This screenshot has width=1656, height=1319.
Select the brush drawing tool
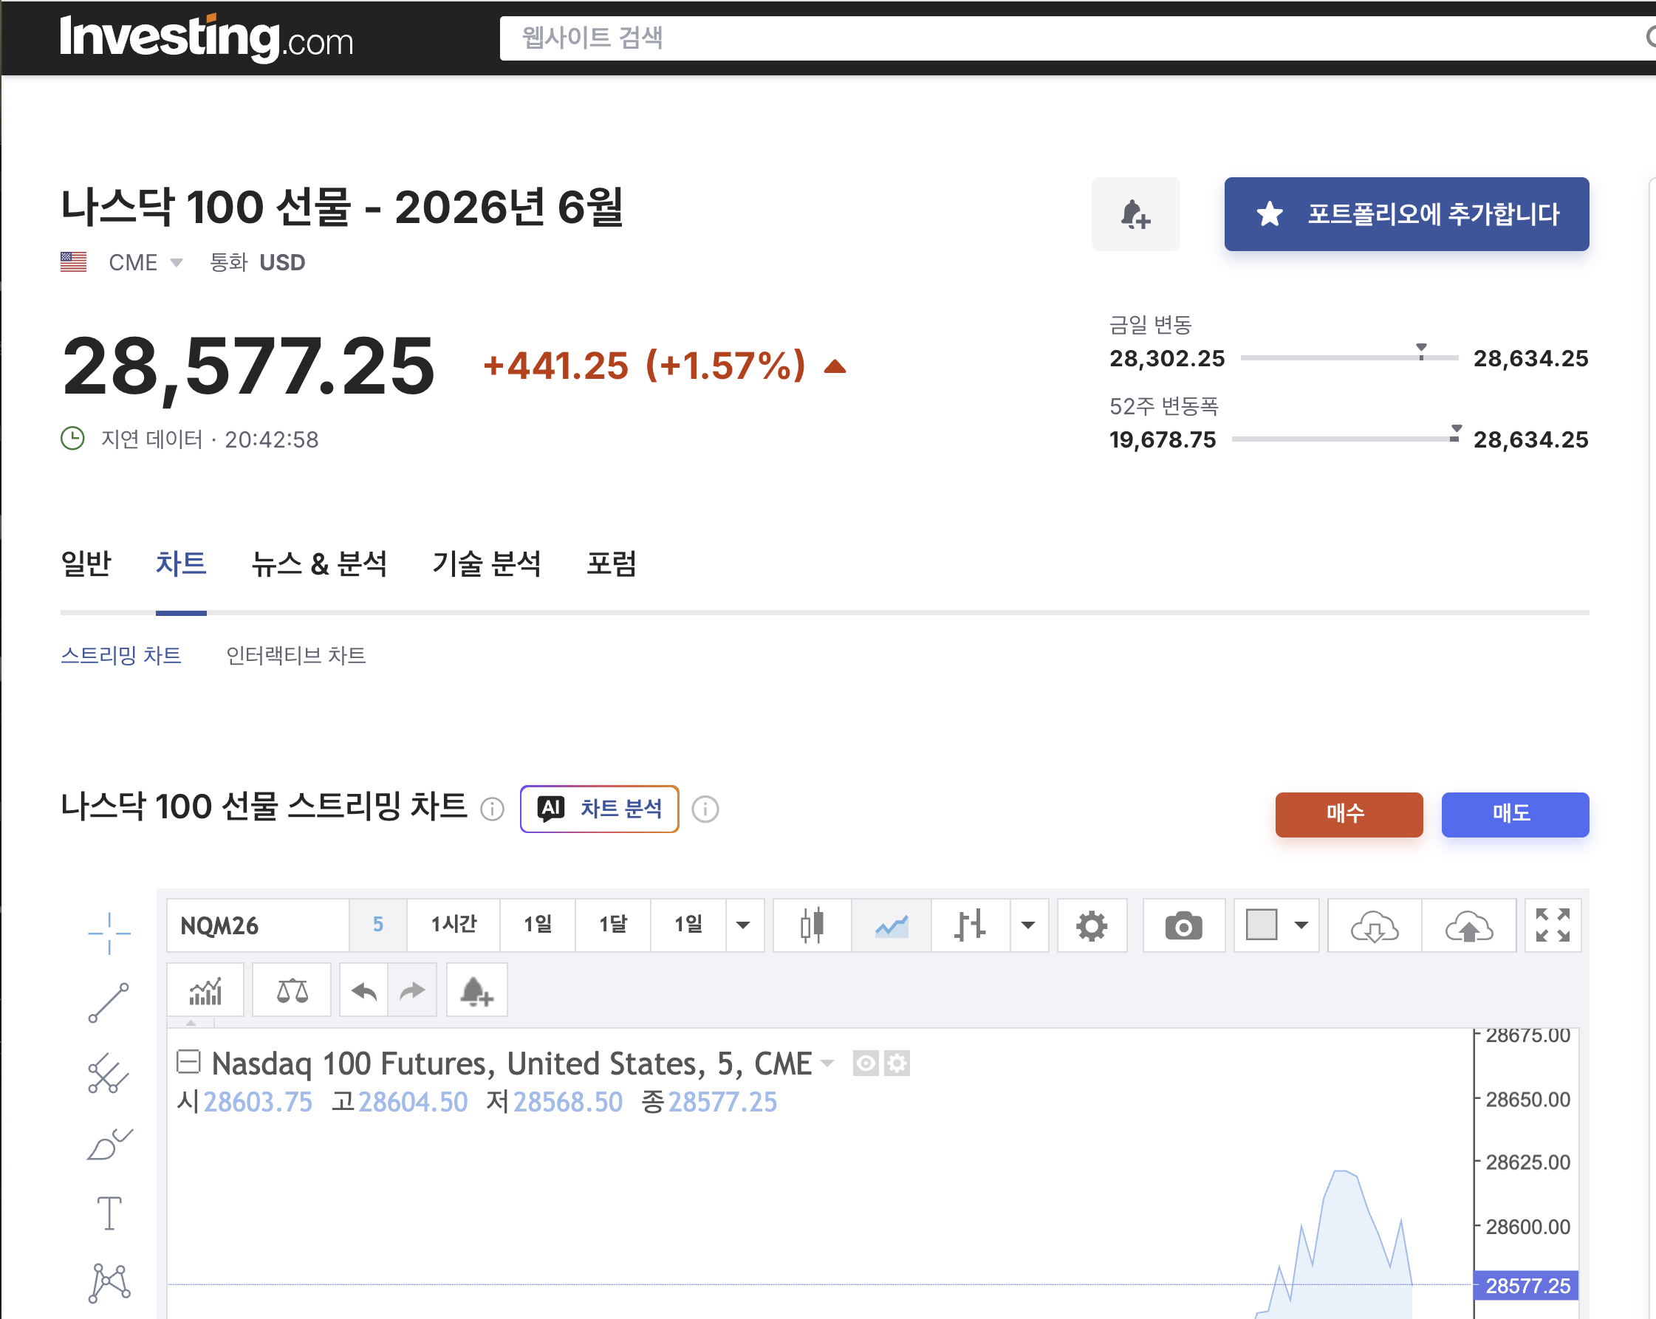point(109,1143)
